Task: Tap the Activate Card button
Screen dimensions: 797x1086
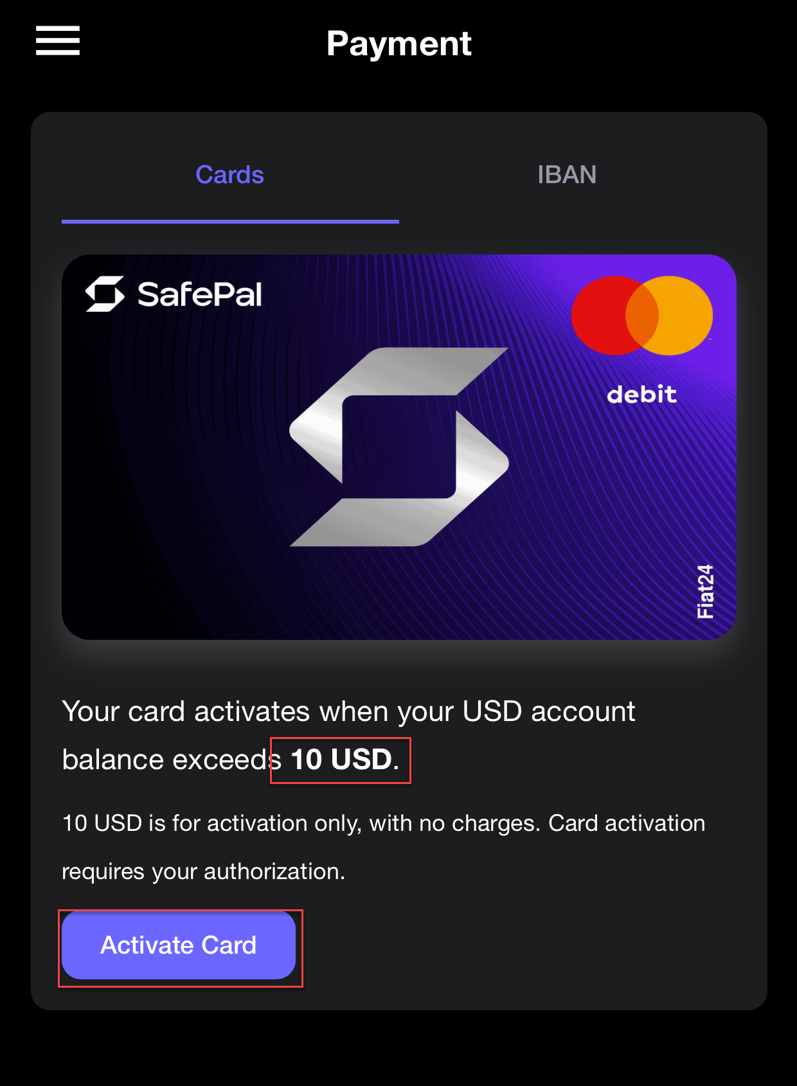Action: tap(179, 945)
